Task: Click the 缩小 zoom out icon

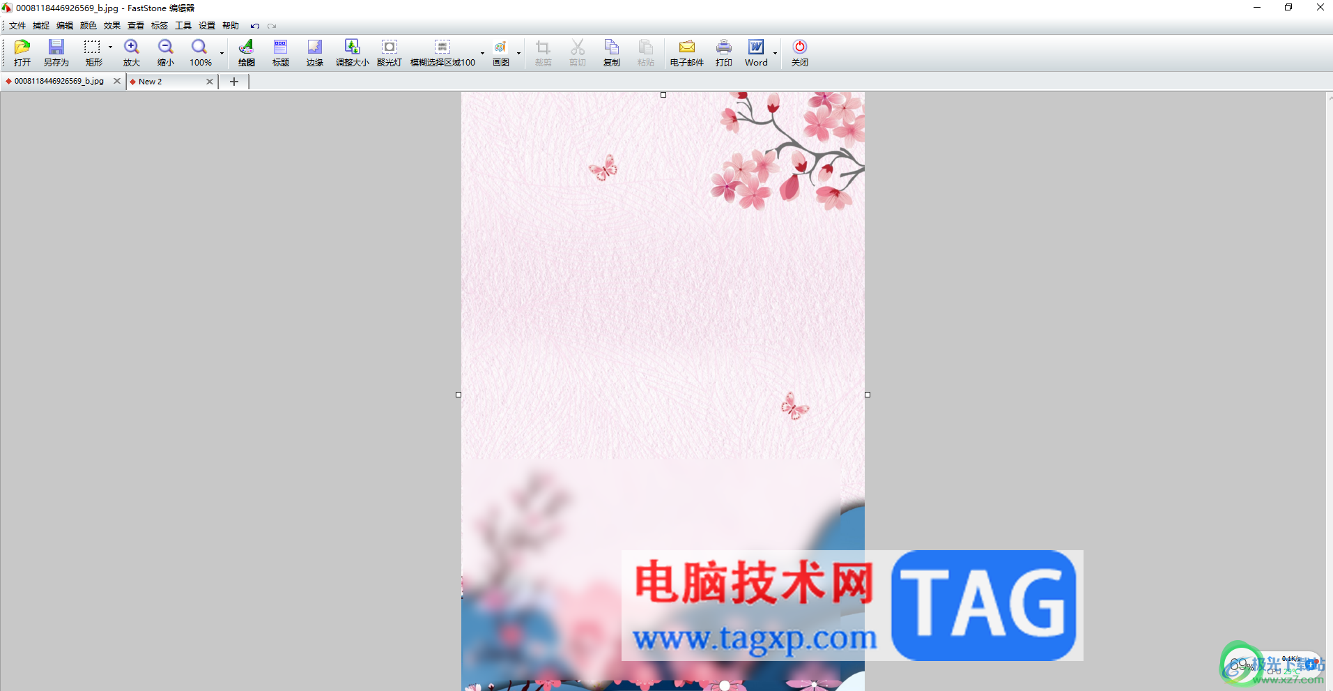Action: coord(166,53)
